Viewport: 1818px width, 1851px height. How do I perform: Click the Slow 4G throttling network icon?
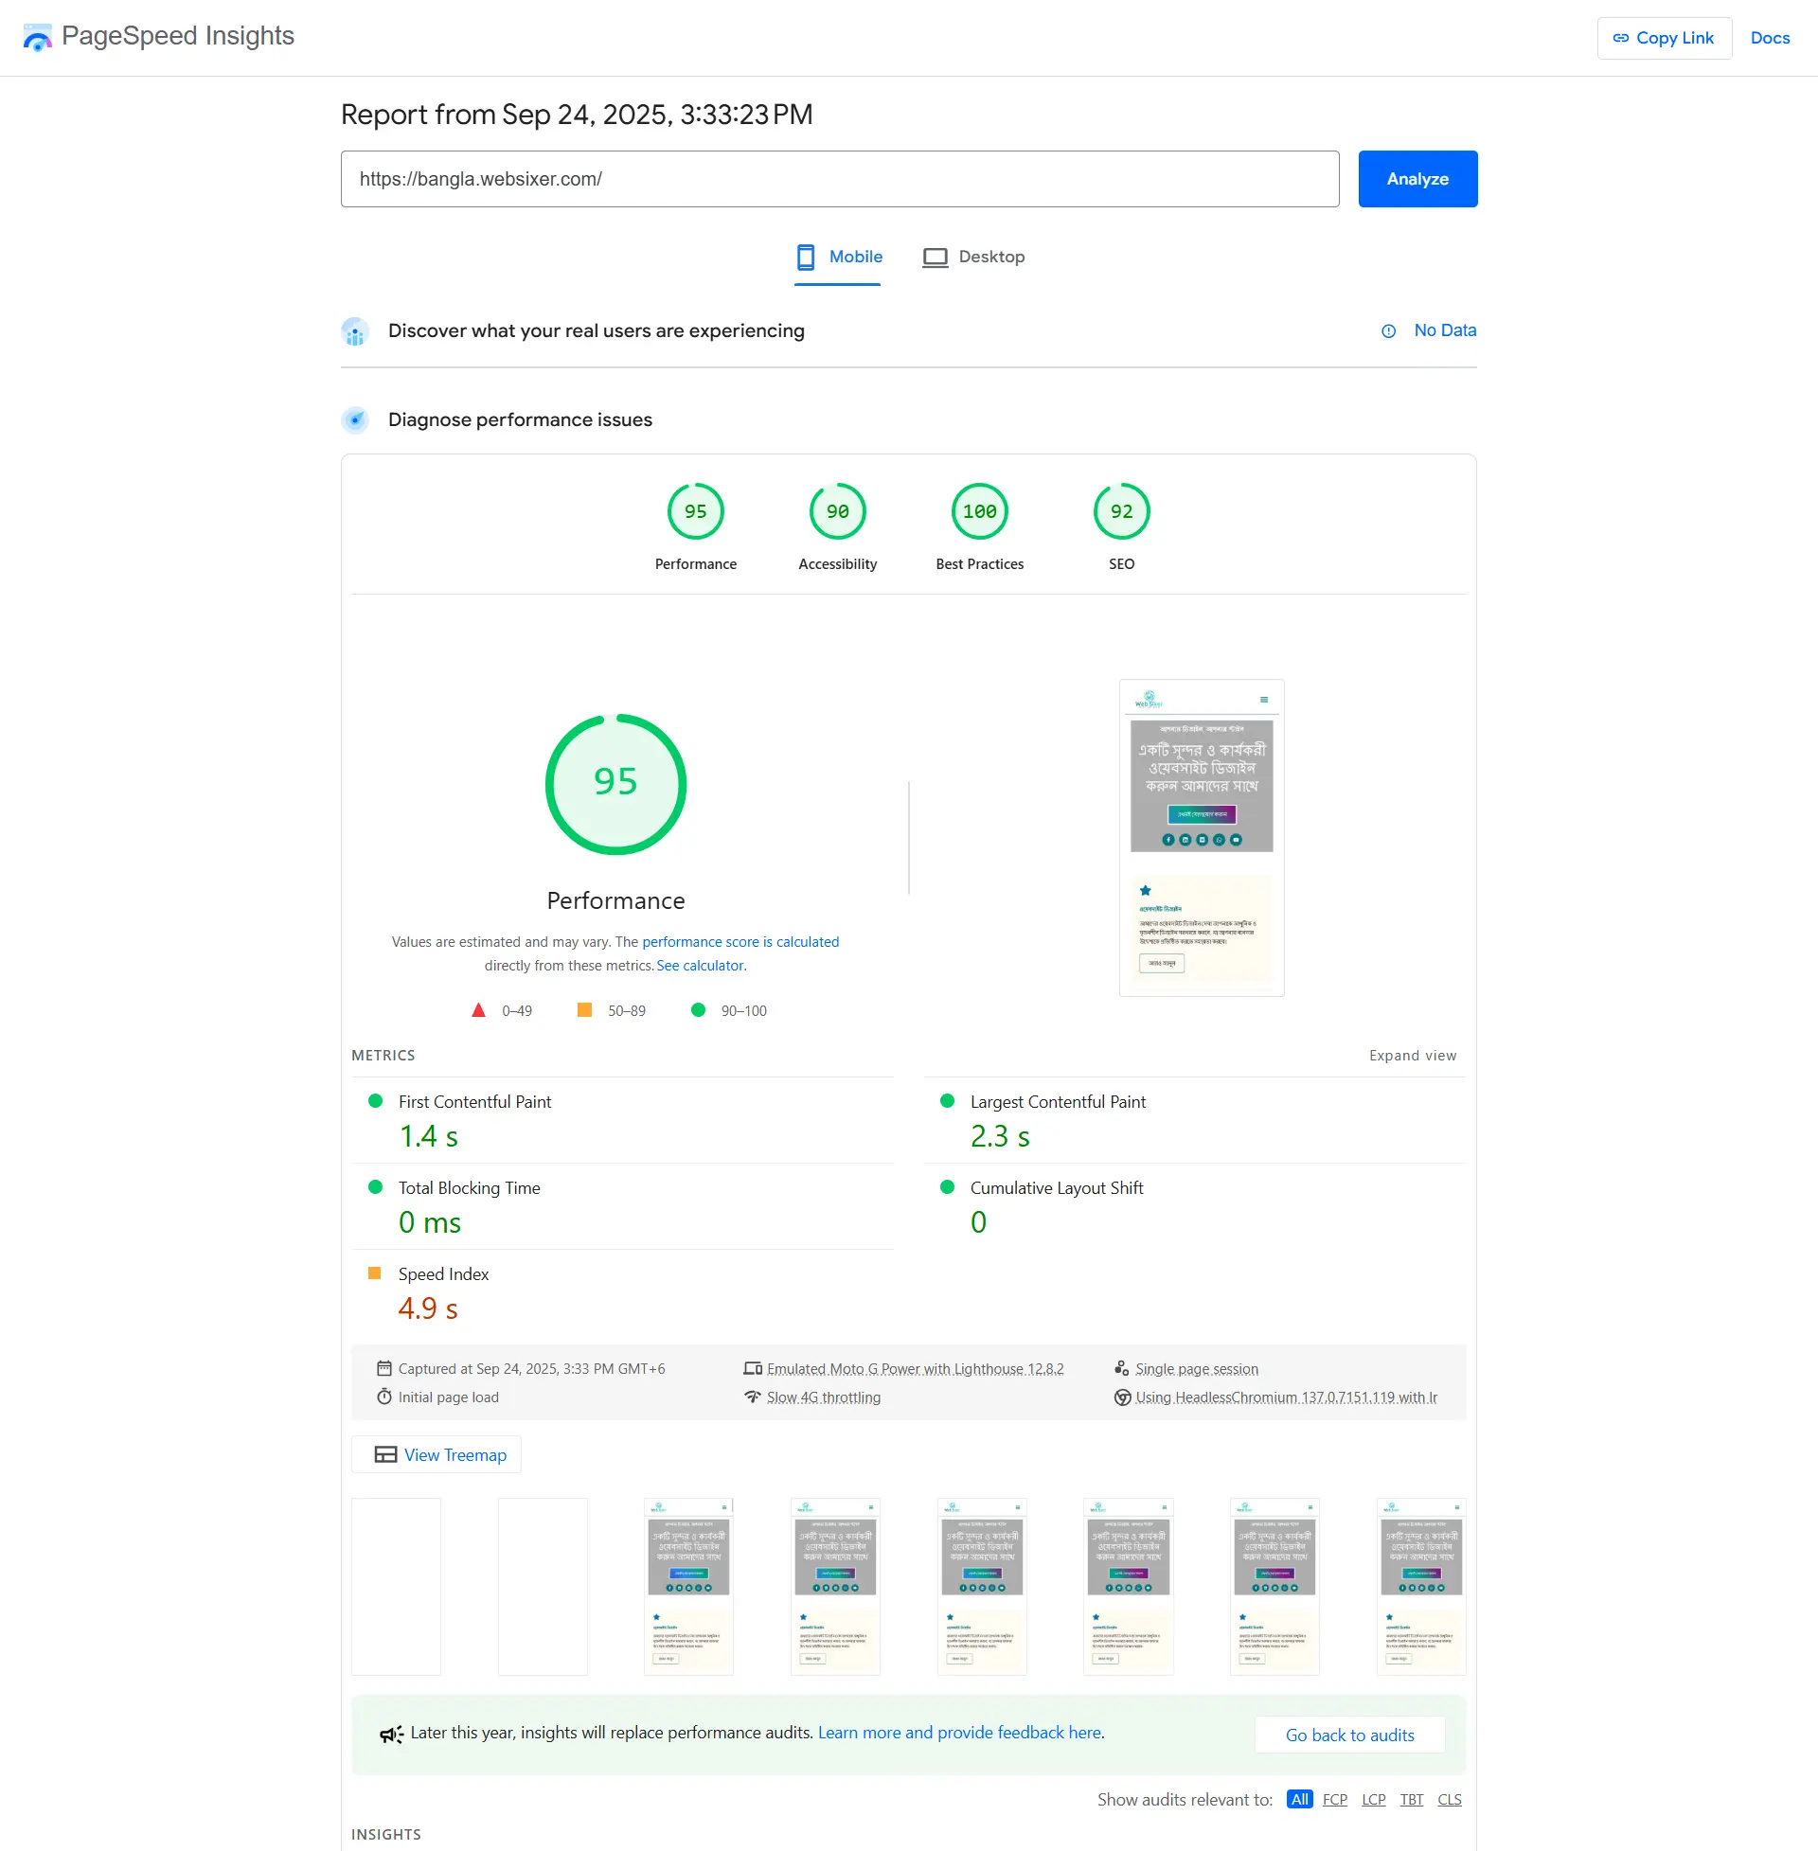click(754, 1397)
